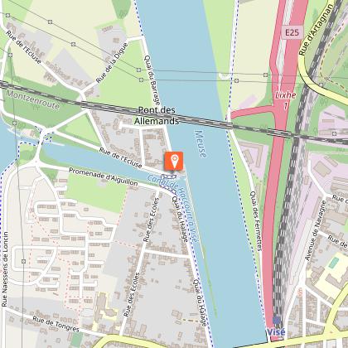Click the orange location pin marker
The width and height of the screenshot is (348, 348).
(x=174, y=161)
